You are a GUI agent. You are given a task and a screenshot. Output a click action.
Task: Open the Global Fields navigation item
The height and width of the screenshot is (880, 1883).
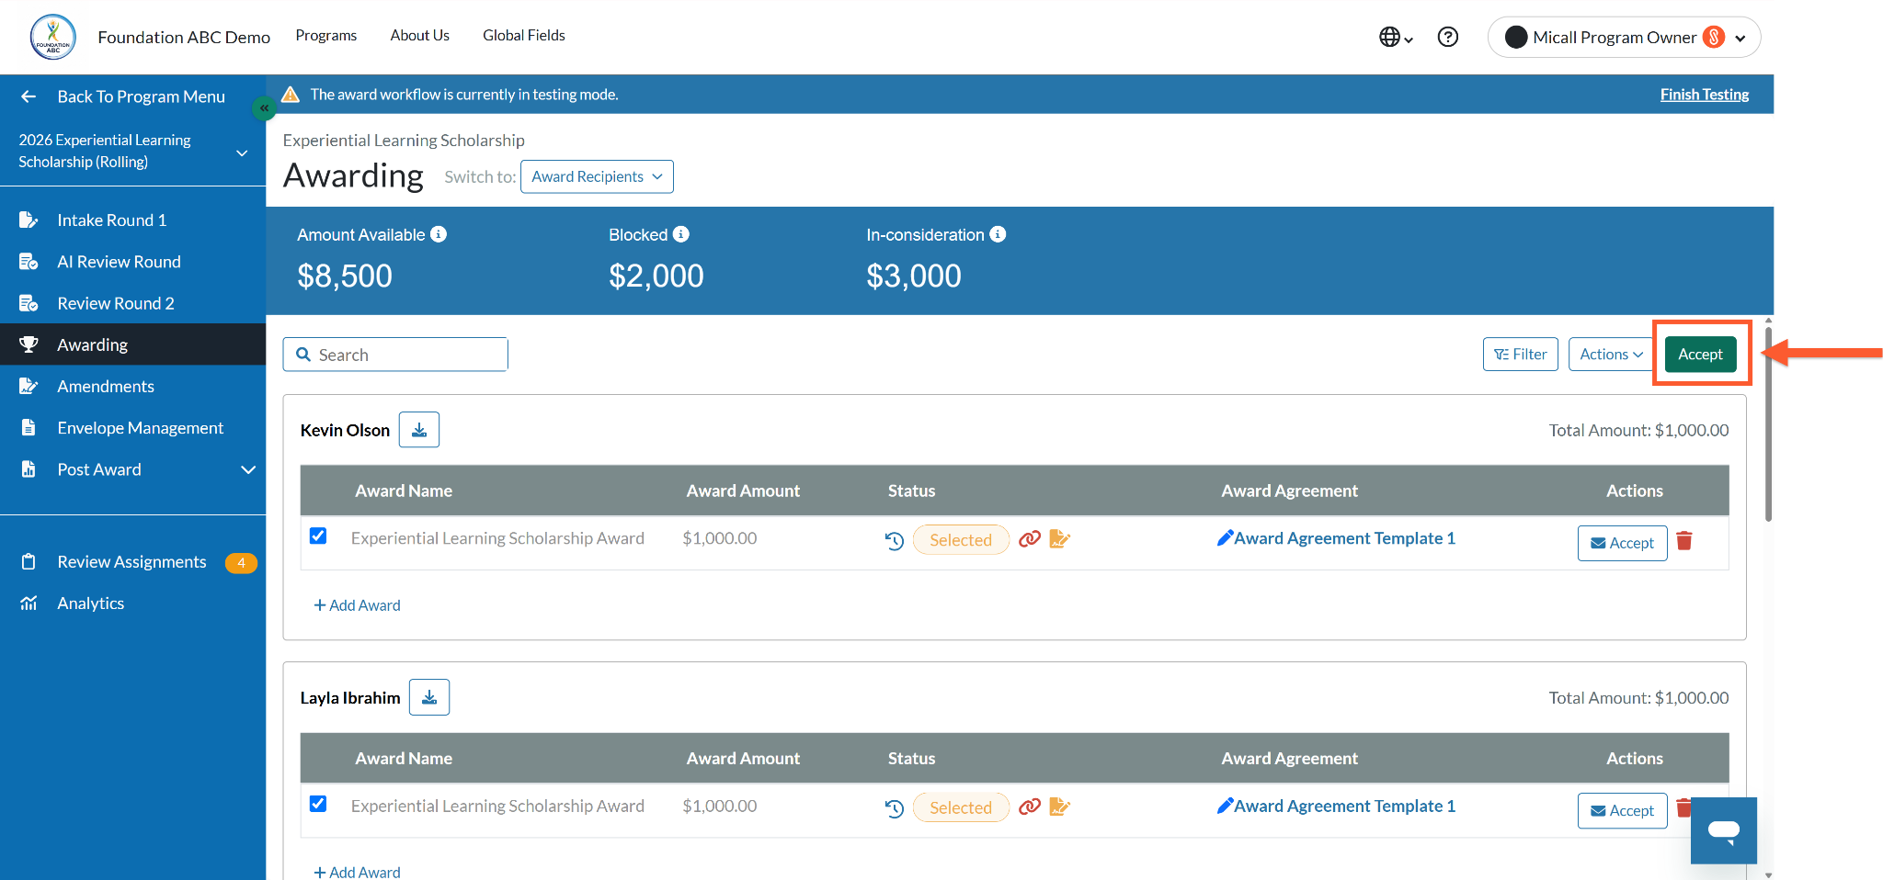pyautogui.click(x=524, y=35)
